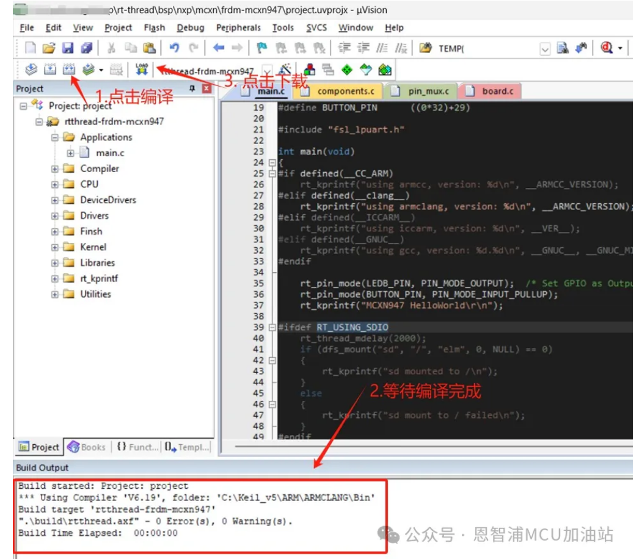Switch to the Books panel tab
This screenshot has width=642, height=559.
(87, 447)
